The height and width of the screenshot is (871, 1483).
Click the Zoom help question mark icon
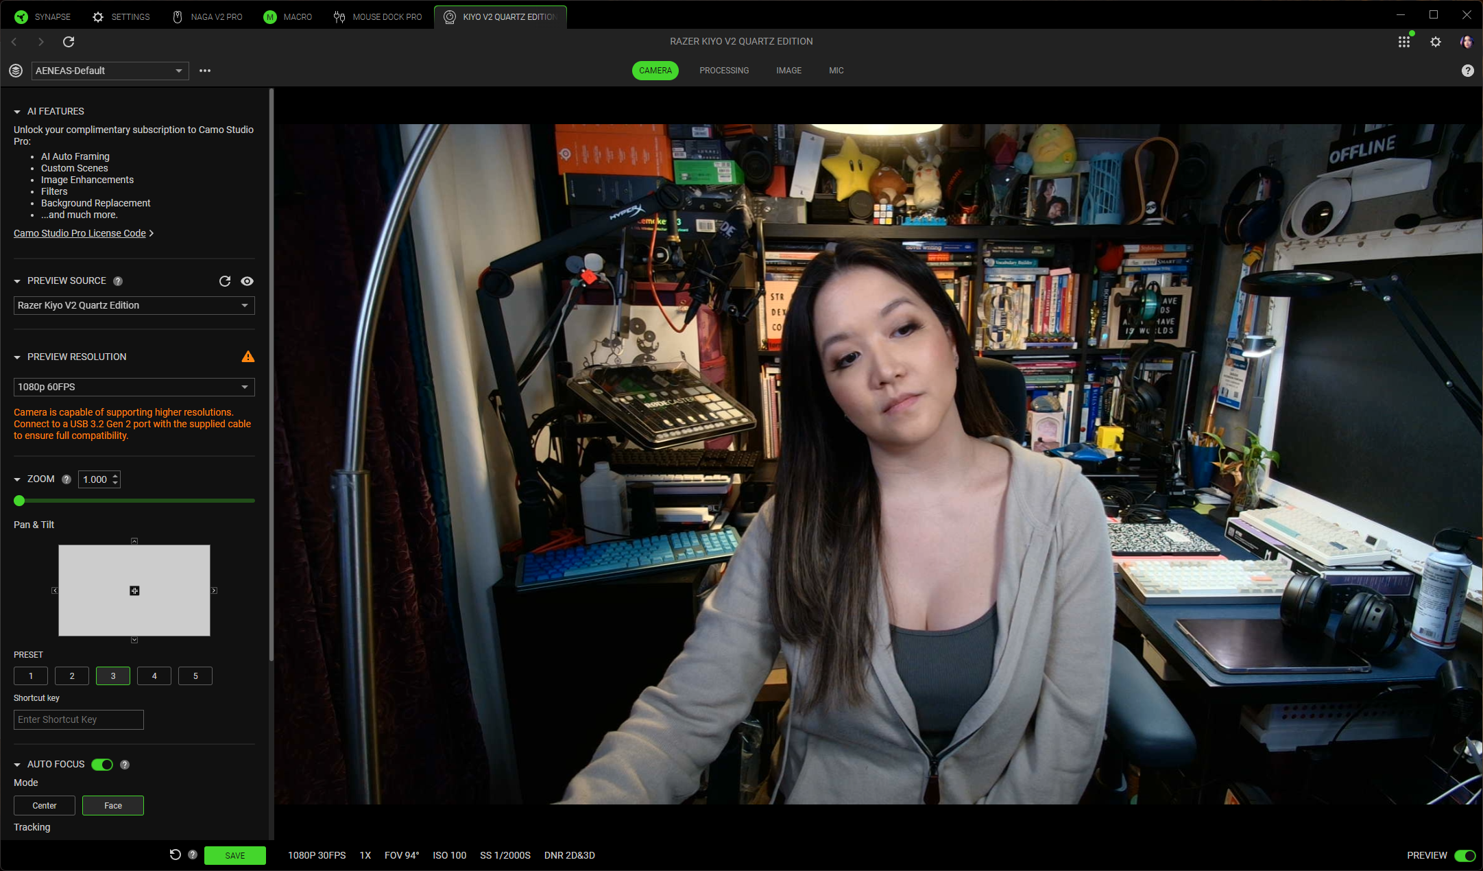click(67, 479)
